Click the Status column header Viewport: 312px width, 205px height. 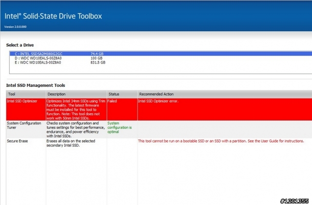[122, 94]
